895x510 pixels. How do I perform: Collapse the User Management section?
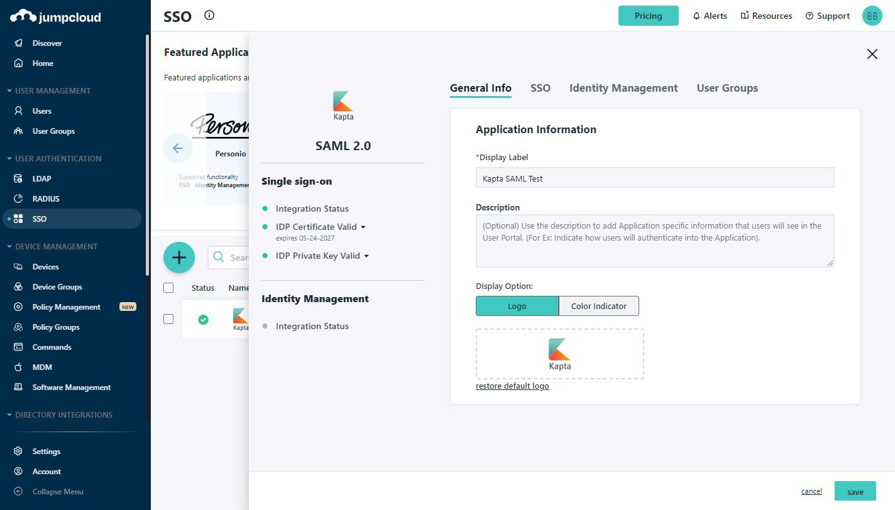coord(9,91)
